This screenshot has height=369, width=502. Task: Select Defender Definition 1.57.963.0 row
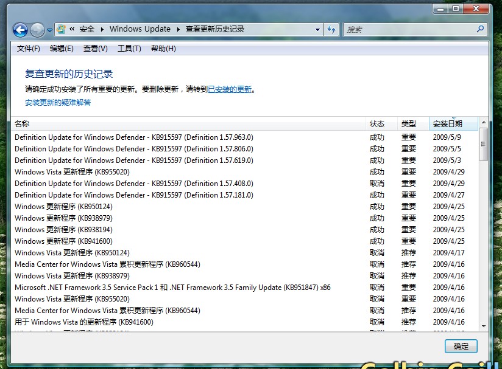click(x=245, y=137)
